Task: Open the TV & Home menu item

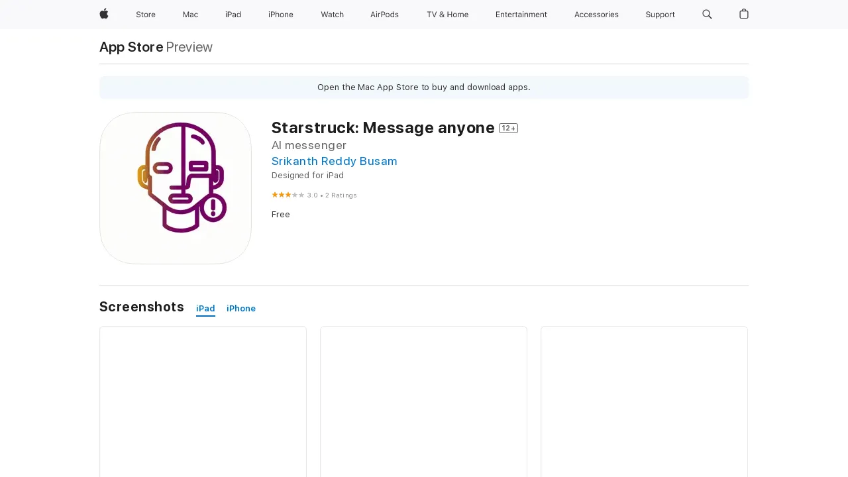Action: pyautogui.click(x=447, y=15)
